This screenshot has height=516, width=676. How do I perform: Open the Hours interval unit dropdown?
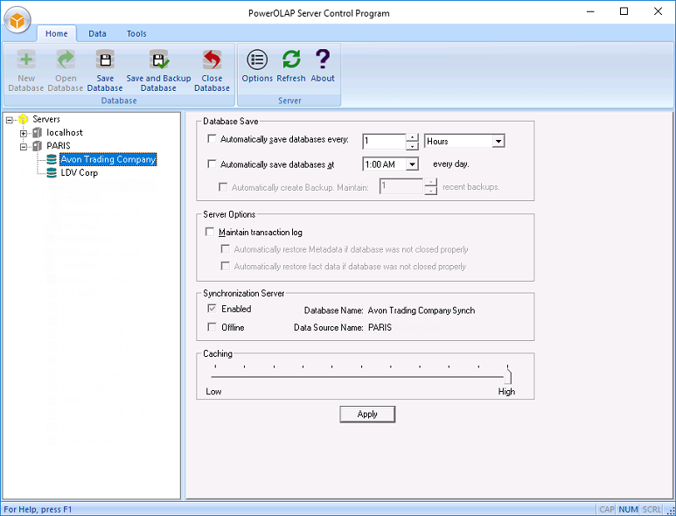498,141
